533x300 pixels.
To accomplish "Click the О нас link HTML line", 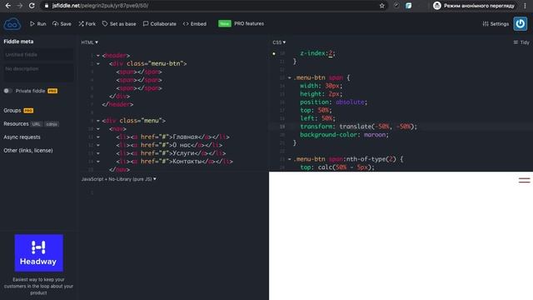I will (169, 145).
